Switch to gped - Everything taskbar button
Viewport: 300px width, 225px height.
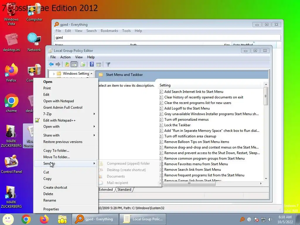pyautogui.click(x=95, y=219)
